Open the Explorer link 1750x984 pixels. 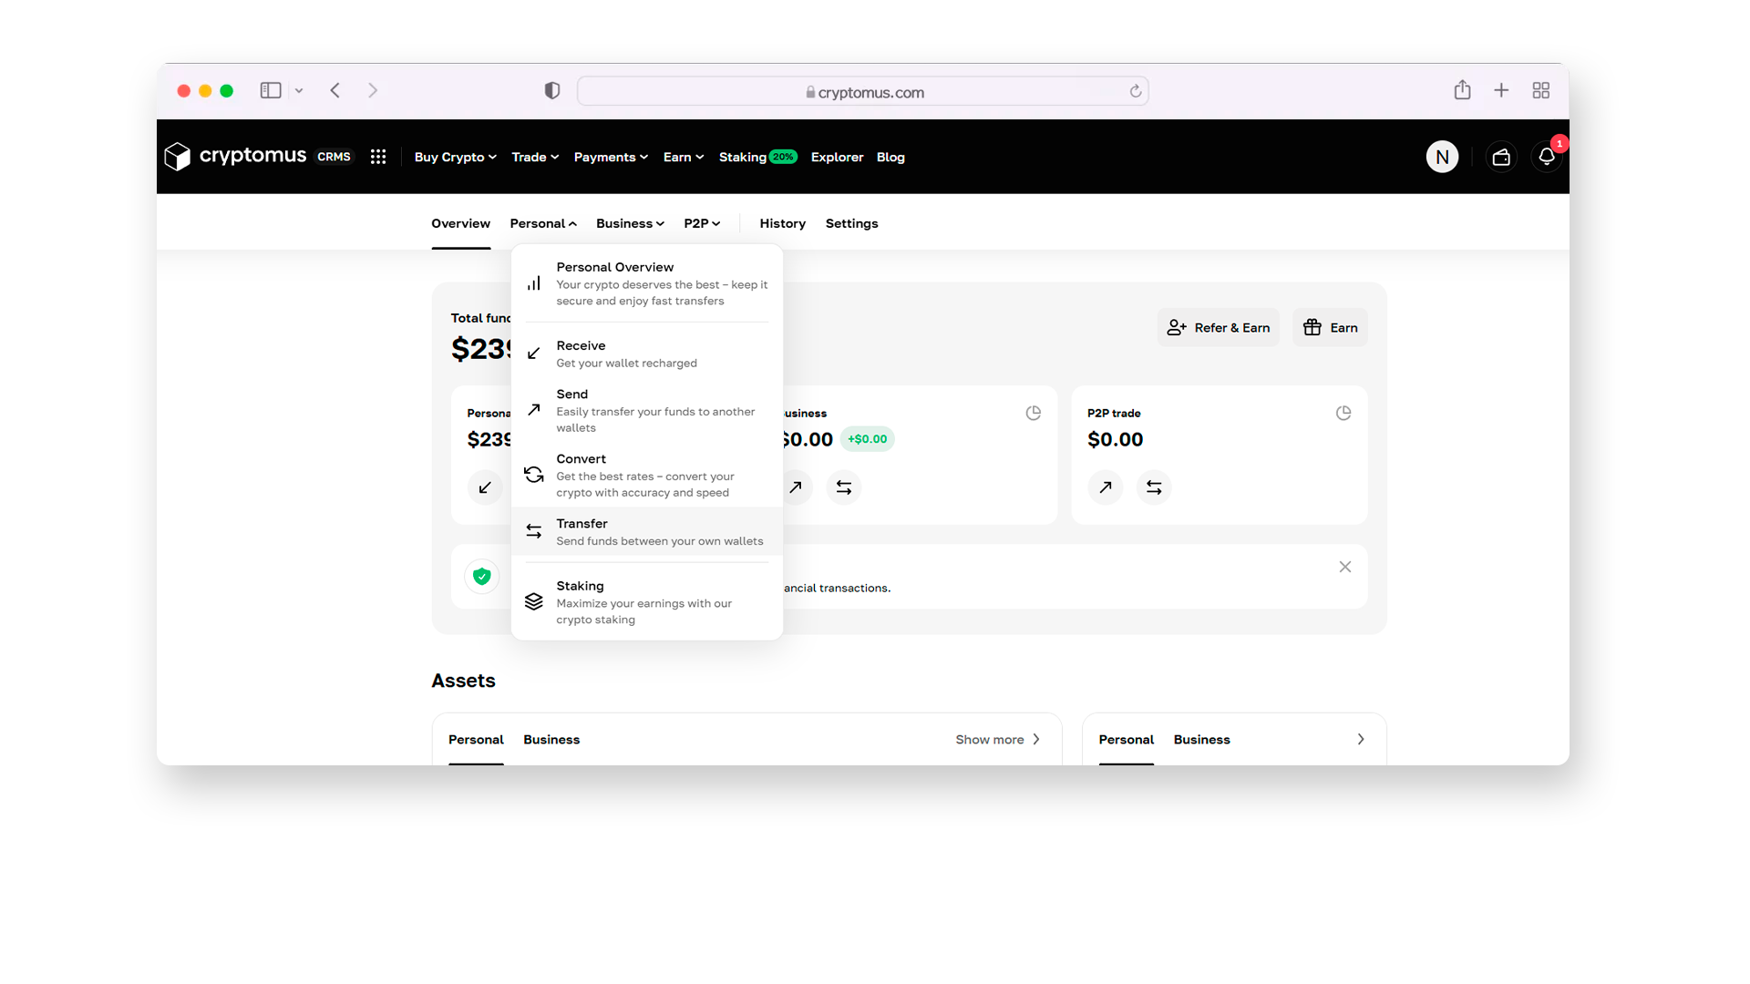click(x=837, y=157)
